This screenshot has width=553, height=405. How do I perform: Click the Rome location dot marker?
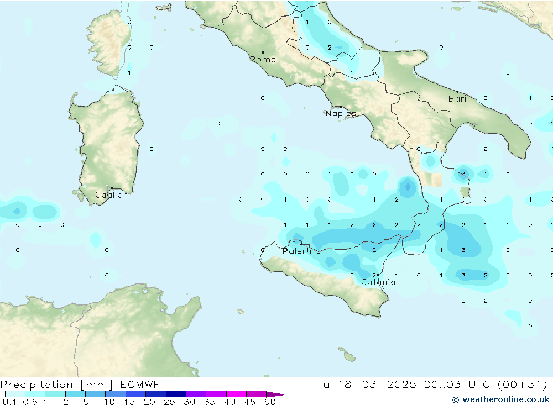[263, 52]
